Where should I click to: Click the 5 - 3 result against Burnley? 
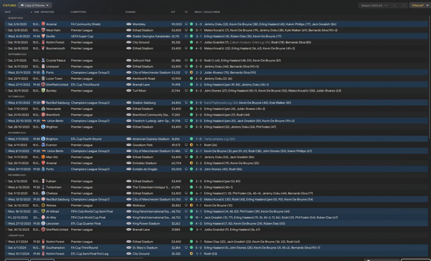click(199, 91)
